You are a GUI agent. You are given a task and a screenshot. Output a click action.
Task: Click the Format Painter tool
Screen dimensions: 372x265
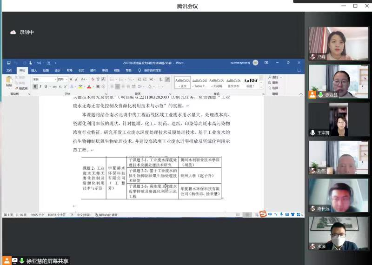click(22, 88)
